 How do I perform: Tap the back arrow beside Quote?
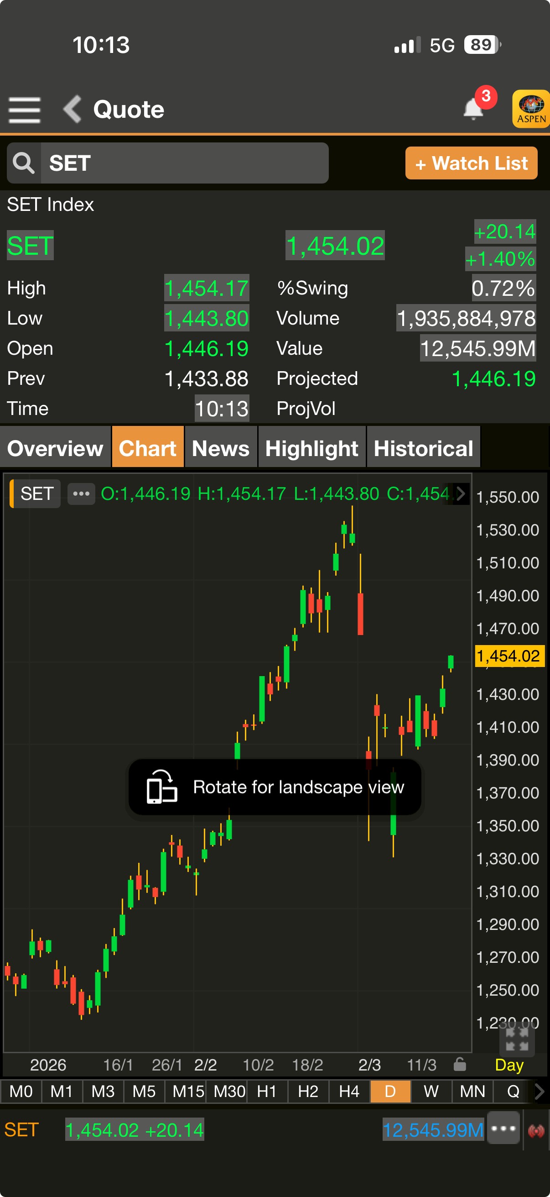tap(73, 109)
